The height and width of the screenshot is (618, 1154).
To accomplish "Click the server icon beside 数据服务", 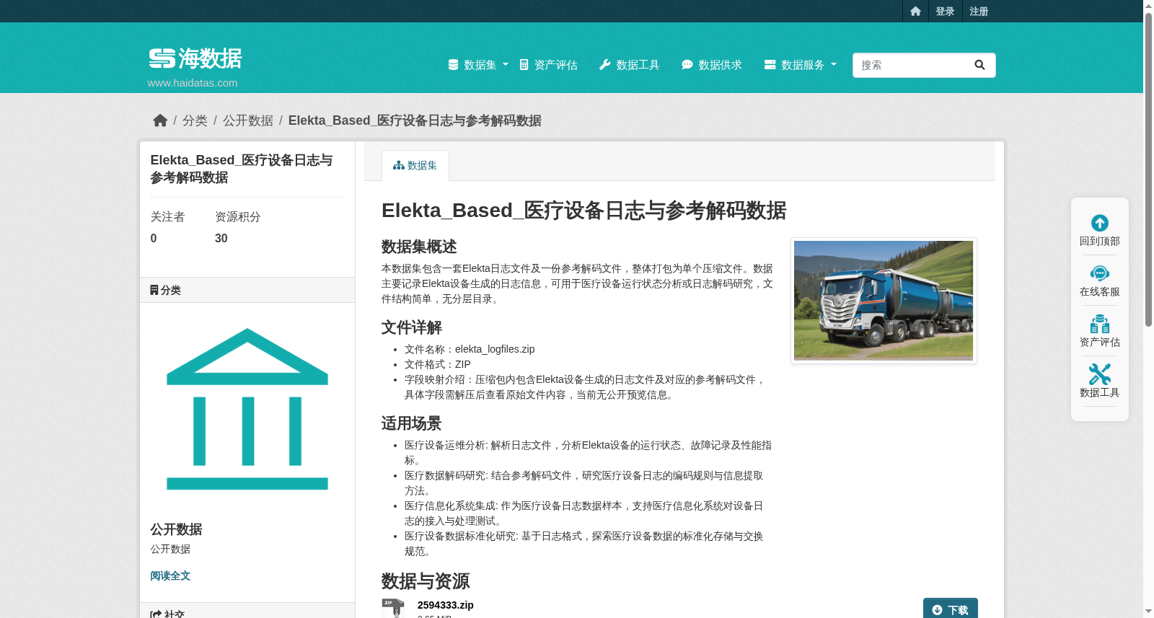I will pos(770,65).
